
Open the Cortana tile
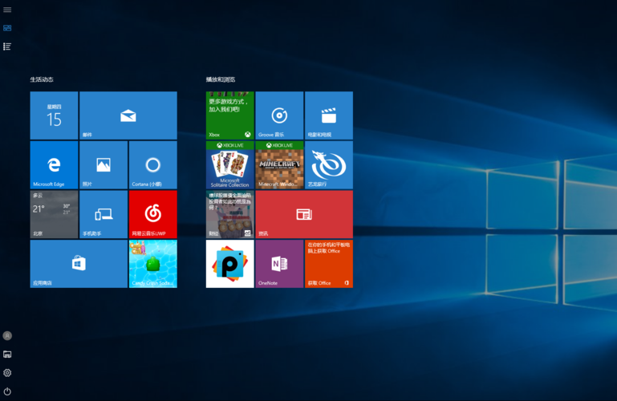point(153,165)
